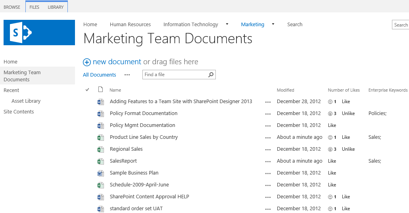Open ellipsis menu next to All Documents

click(x=127, y=75)
